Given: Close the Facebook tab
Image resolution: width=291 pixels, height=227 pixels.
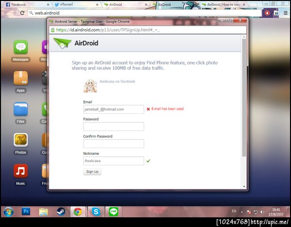Looking at the screenshot, I should tap(48, 5).
